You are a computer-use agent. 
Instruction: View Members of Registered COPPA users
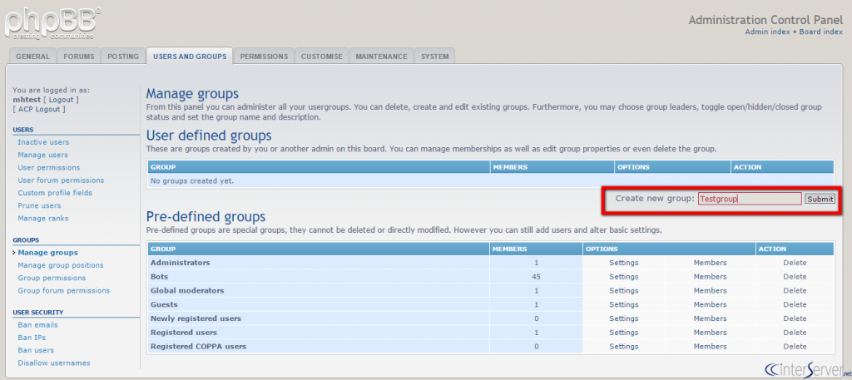coord(710,347)
